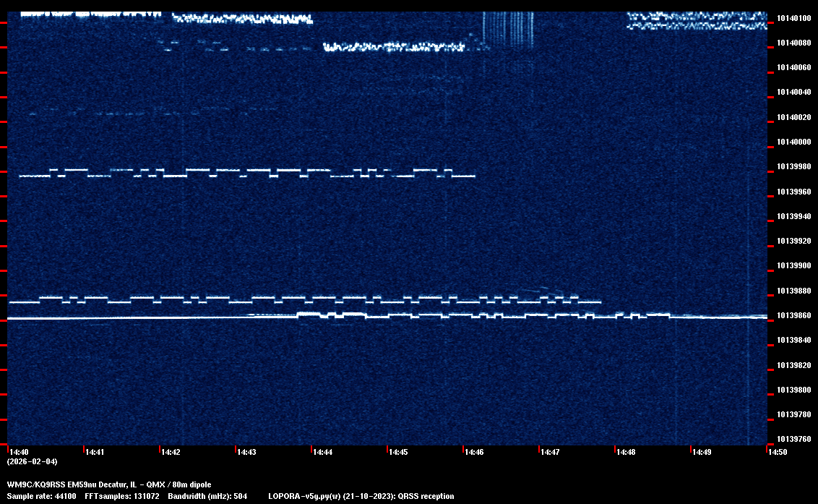818x504 pixels.
Task: Click frequency label 10139960
Action: tap(794, 192)
